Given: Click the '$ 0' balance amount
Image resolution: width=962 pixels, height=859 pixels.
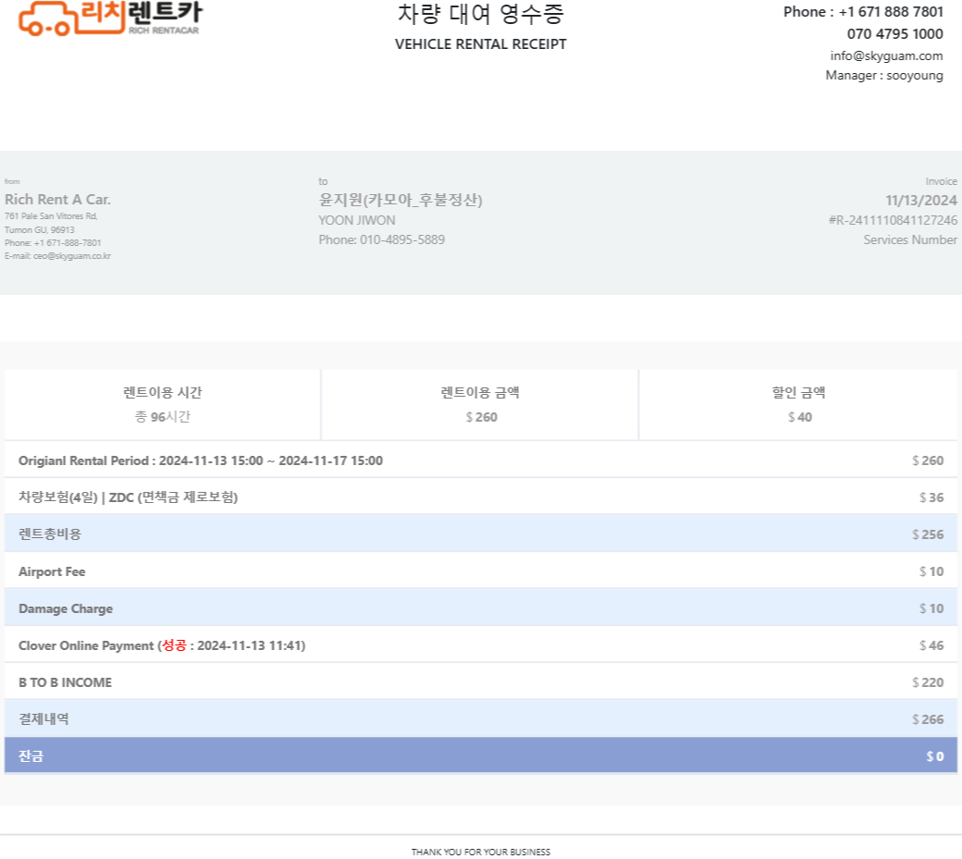Looking at the screenshot, I should click(x=935, y=756).
